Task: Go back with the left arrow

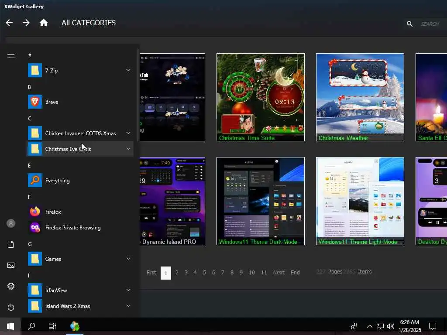Action: pyautogui.click(x=9, y=23)
